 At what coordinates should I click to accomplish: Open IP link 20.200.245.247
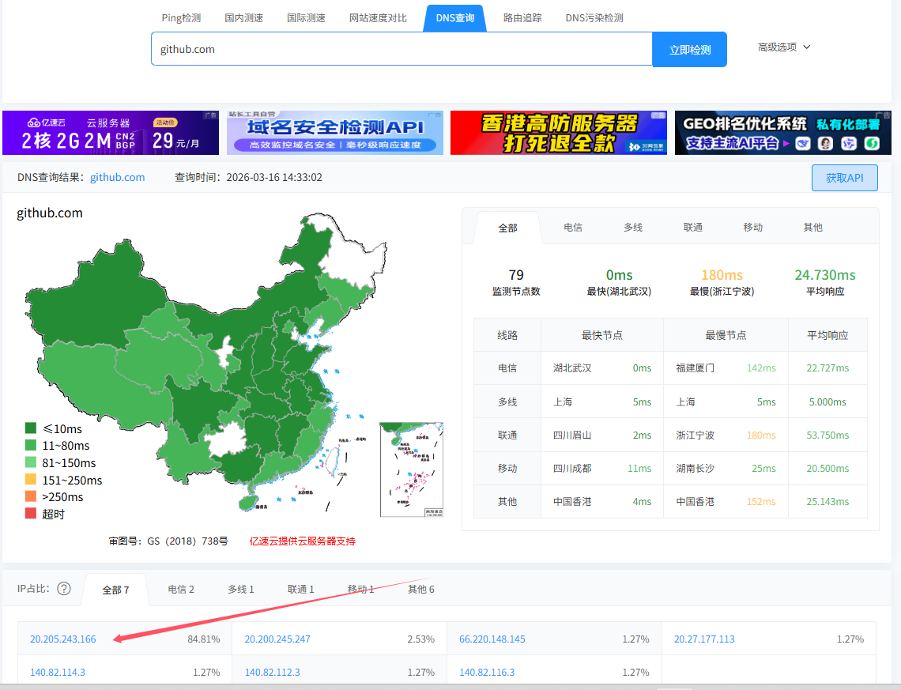[277, 639]
